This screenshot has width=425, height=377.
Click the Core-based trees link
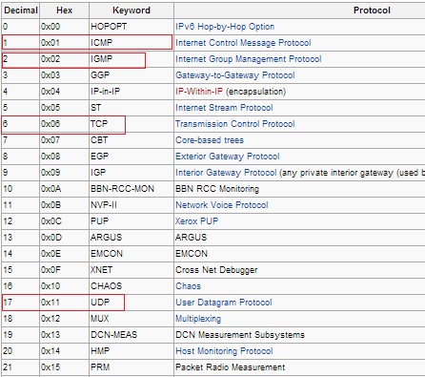(210, 140)
